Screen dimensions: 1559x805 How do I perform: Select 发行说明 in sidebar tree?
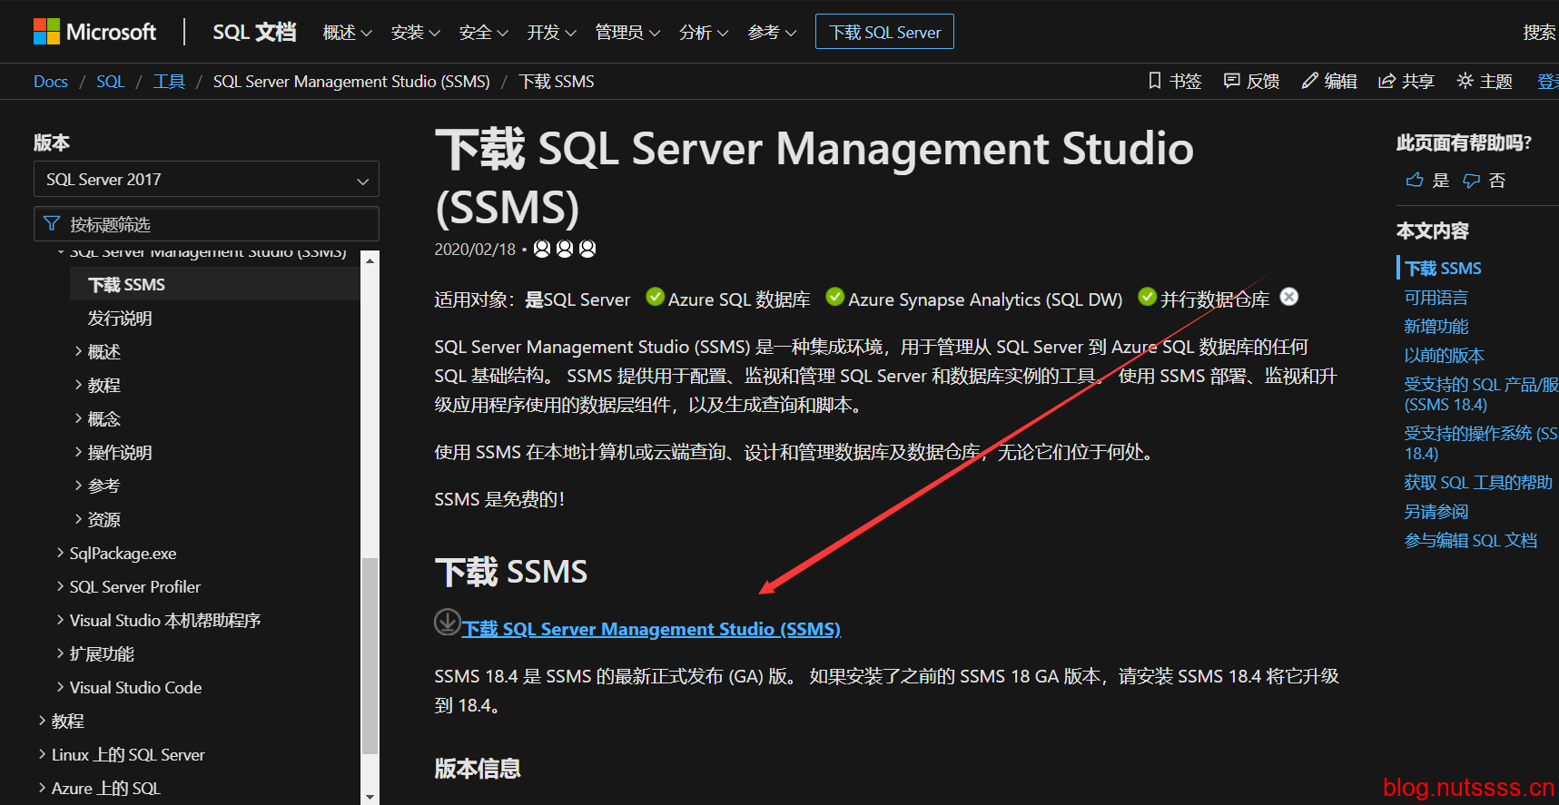(x=120, y=319)
